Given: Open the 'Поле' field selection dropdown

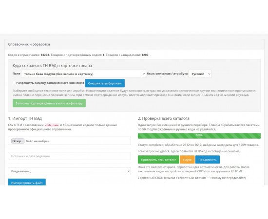Looking at the screenshot, I should (x=83, y=74).
